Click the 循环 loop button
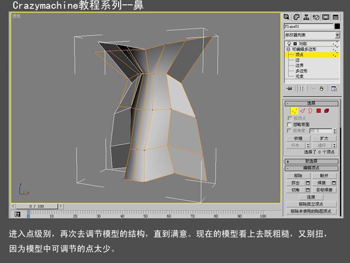The width and height of the screenshot is (350, 263). click(x=322, y=146)
